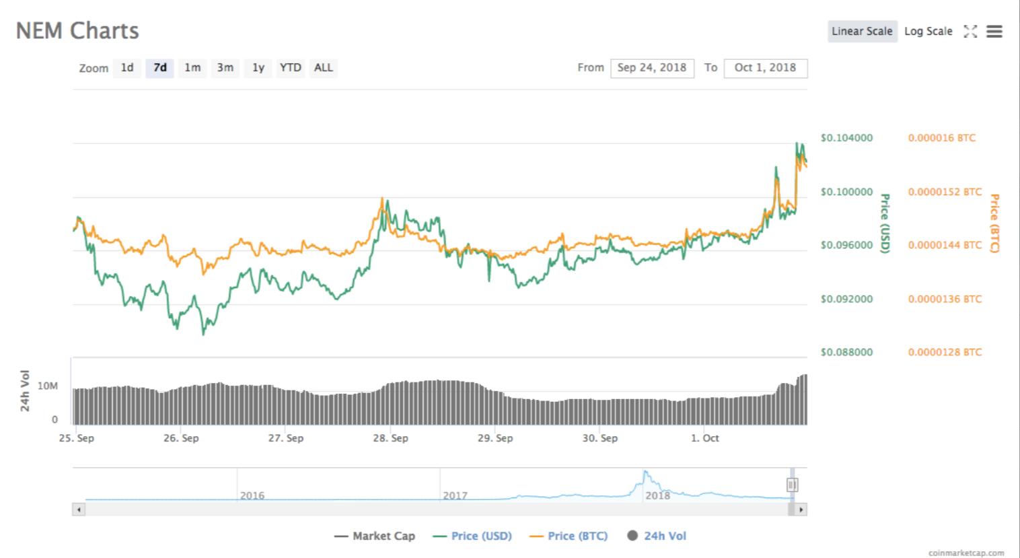
Task: Switch to Linear Scale
Action: click(x=862, y=31)
